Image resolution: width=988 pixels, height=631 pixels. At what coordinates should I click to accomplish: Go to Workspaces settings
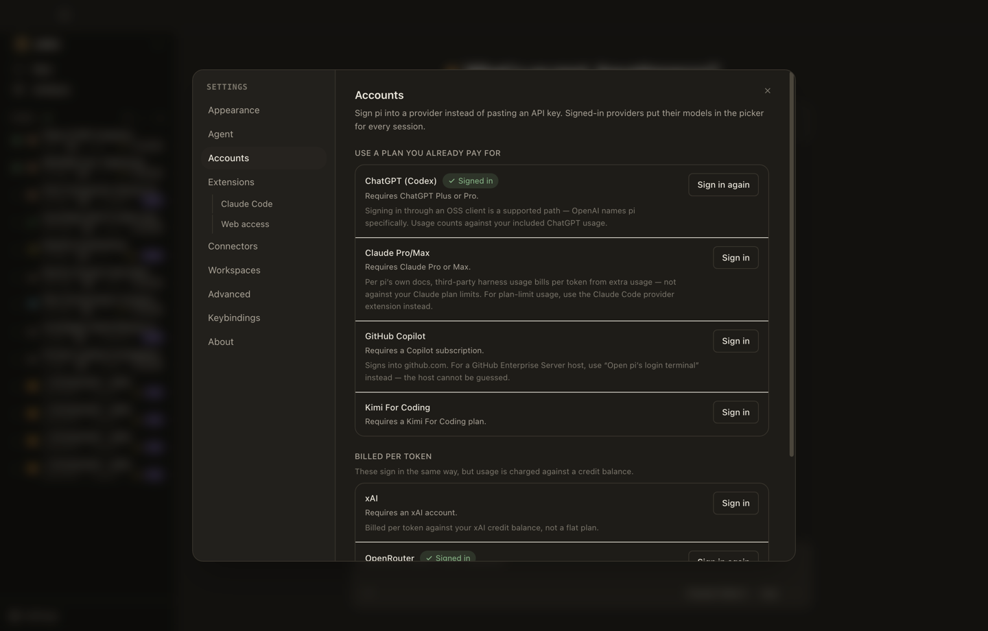[264, 270]
